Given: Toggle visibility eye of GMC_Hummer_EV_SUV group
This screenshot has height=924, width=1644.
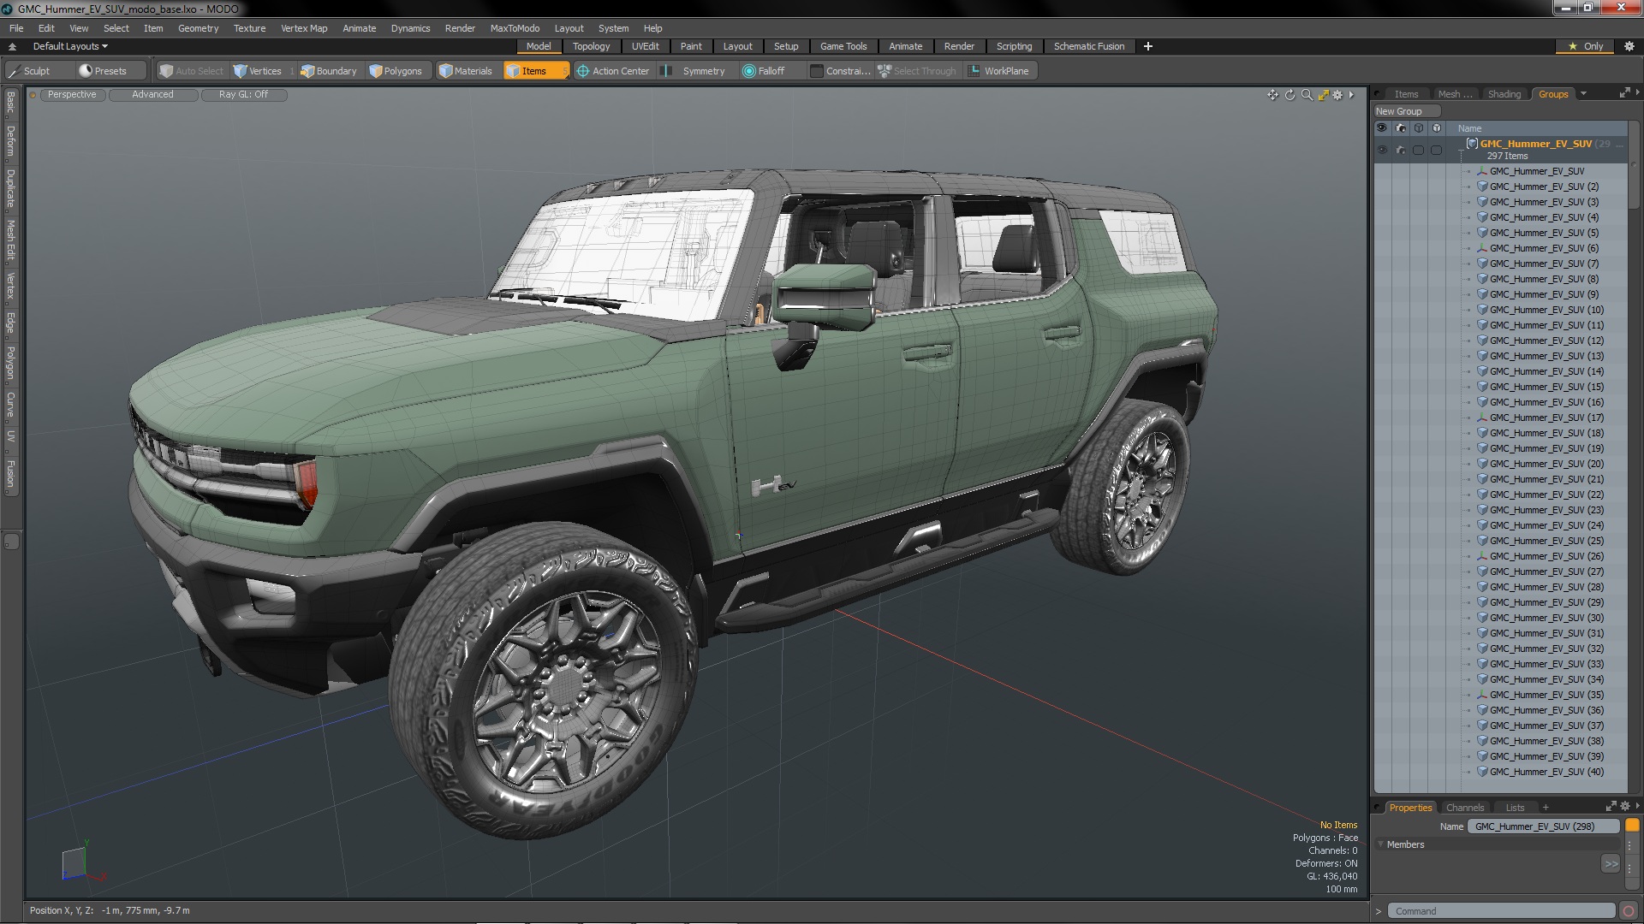Looking at the screenshot, I should click(x=1381, y=150).
